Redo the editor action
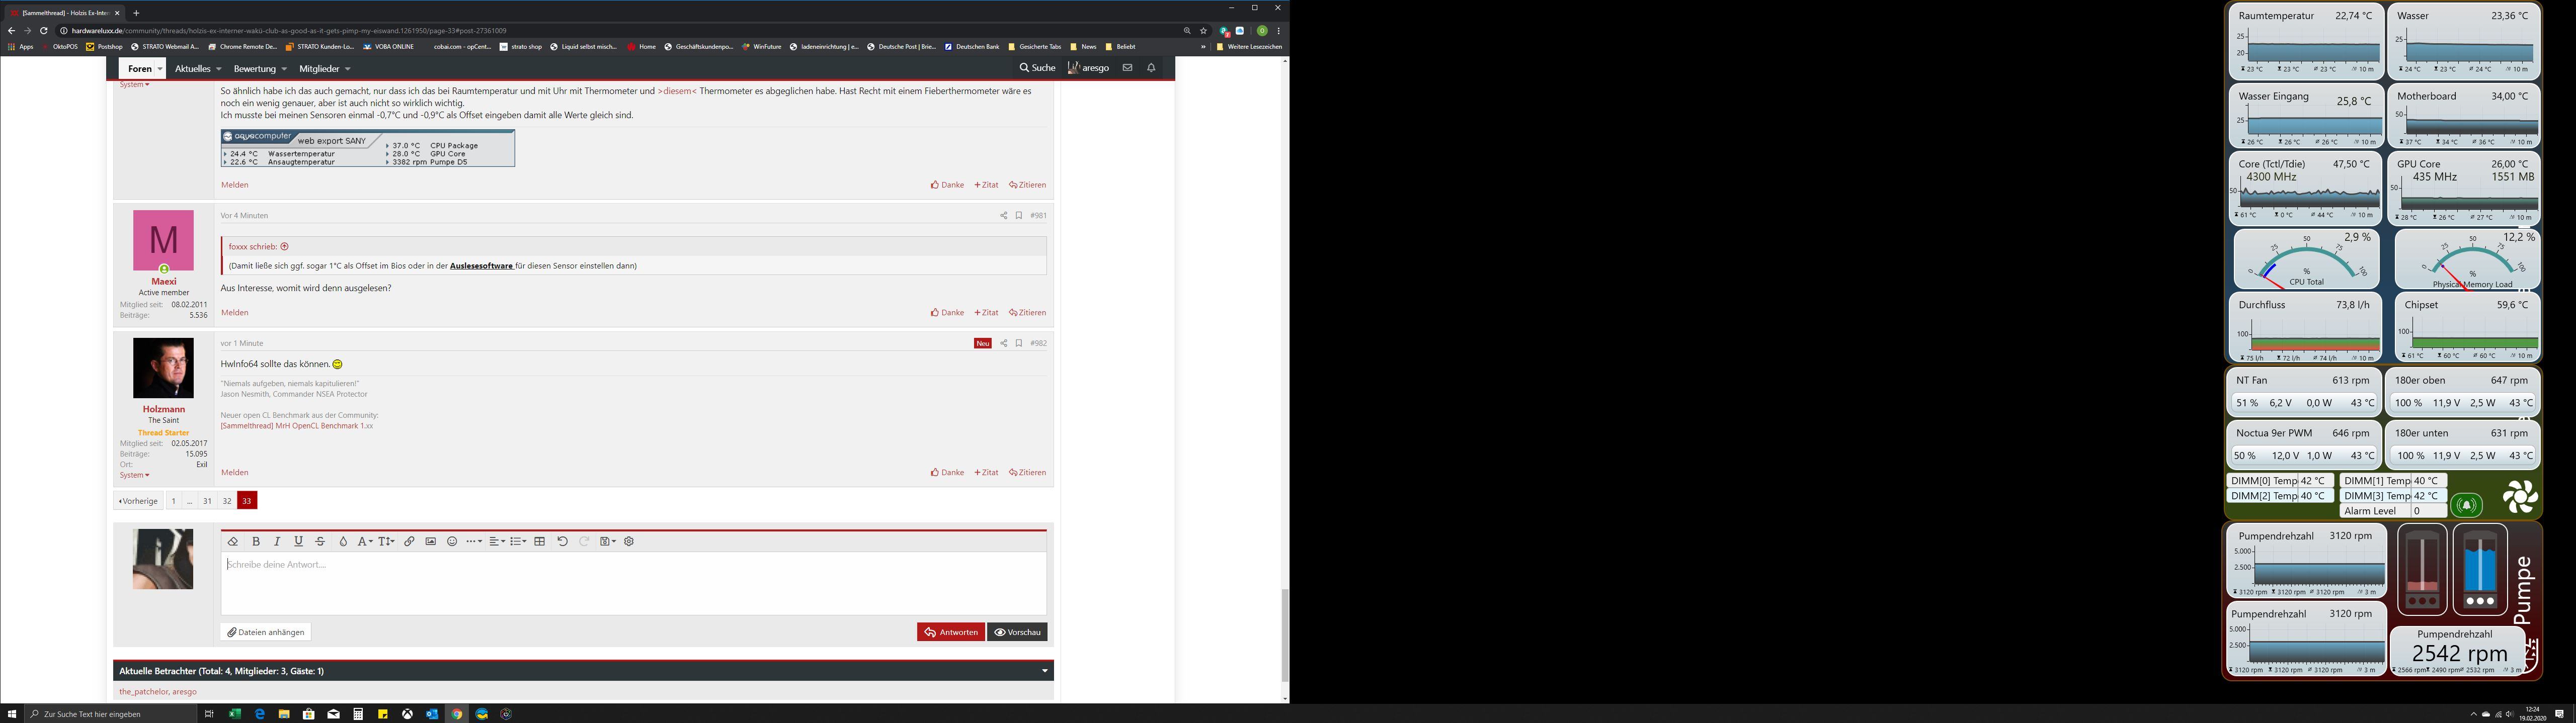The height and width of the screenshot is (723, 2576). (584, 541)
